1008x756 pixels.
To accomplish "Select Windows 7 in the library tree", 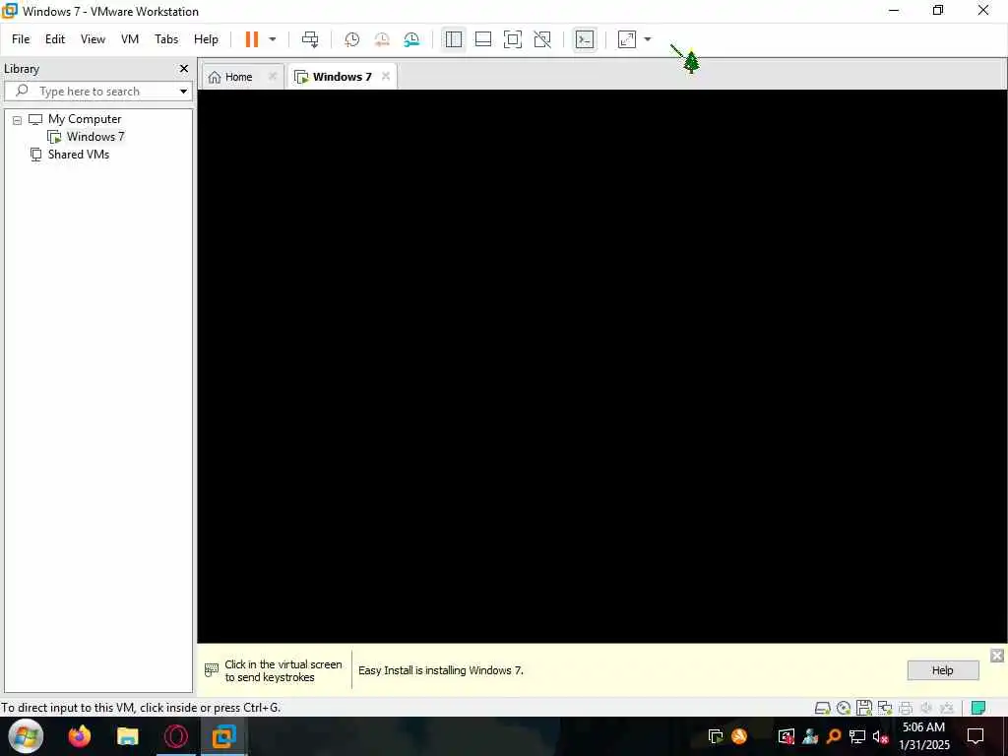I will click(x=95, y=136).
